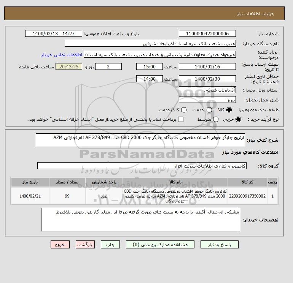
Task: Click the product name cell with CBD 2000
Action: pyautogui.click(x=175, y=196)
